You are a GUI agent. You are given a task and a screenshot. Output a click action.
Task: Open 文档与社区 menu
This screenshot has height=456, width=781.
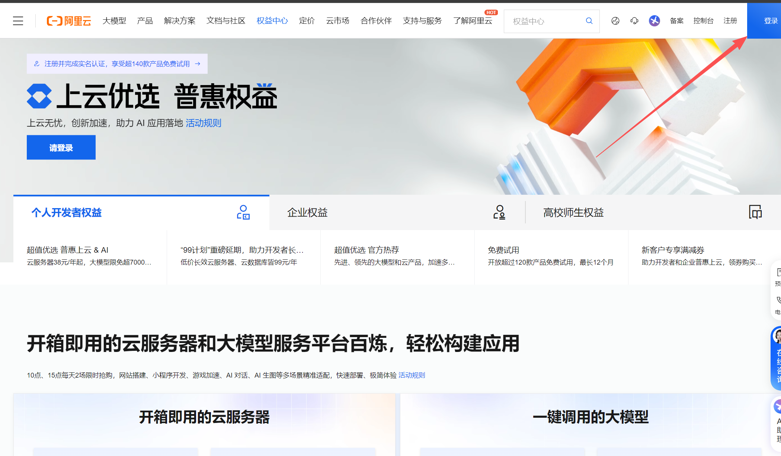pyautogui.click(x=226, y=21)
